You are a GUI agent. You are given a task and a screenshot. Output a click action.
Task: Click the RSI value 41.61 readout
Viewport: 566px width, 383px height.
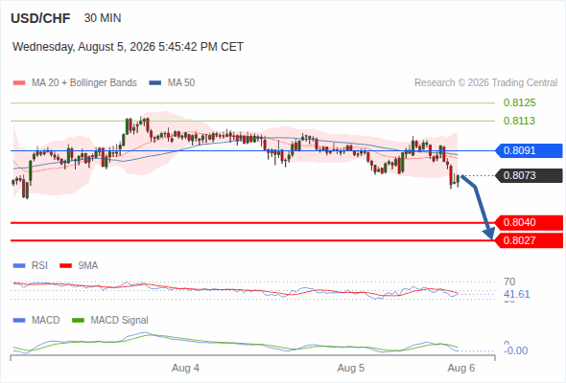516,294
